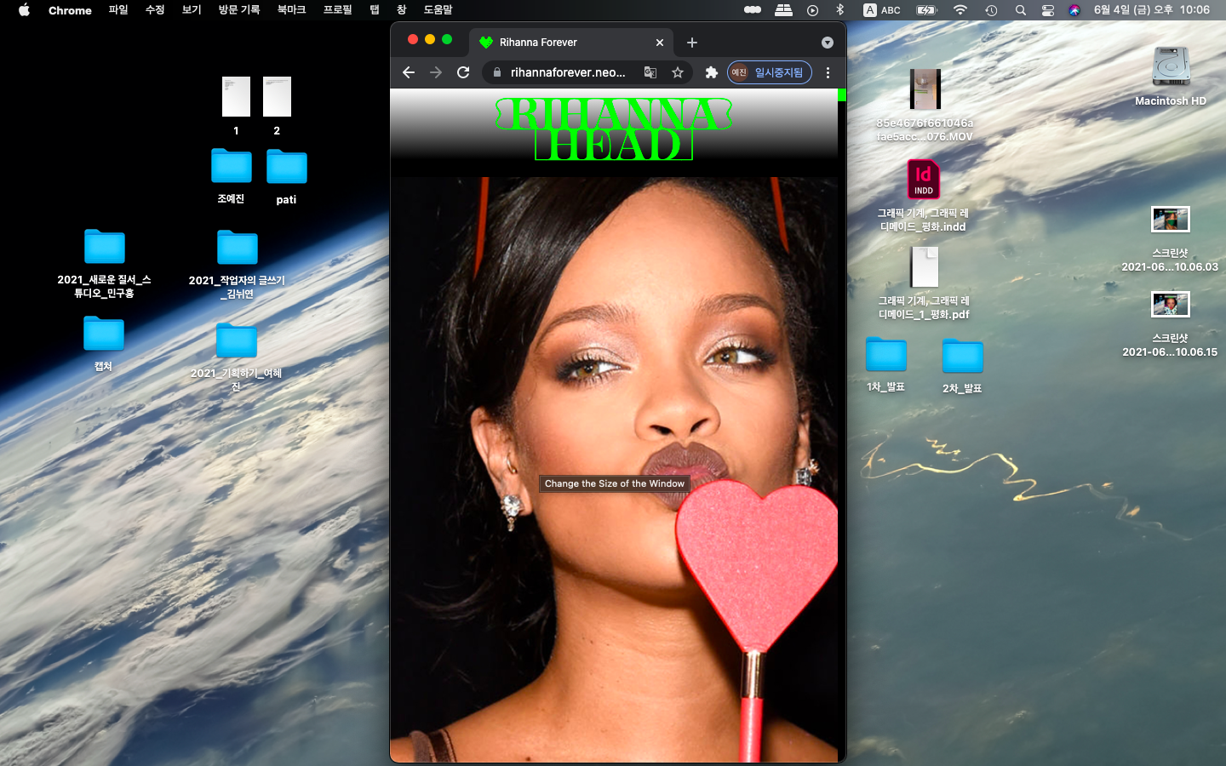Open the Chrome three-dot menu
The image size is (1226, 766).
click(828, 72)
